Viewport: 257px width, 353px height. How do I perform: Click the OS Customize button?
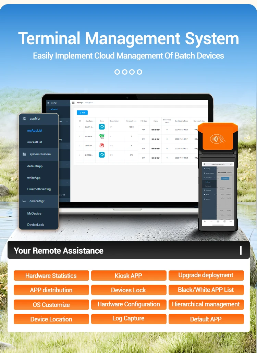[x=51, y=305]
